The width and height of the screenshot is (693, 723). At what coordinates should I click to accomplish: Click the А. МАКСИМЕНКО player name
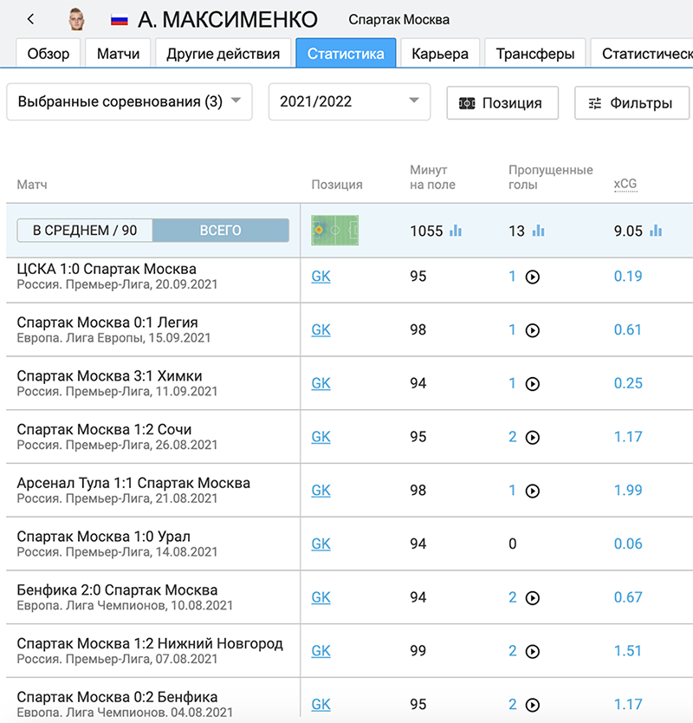pos(228,20)
